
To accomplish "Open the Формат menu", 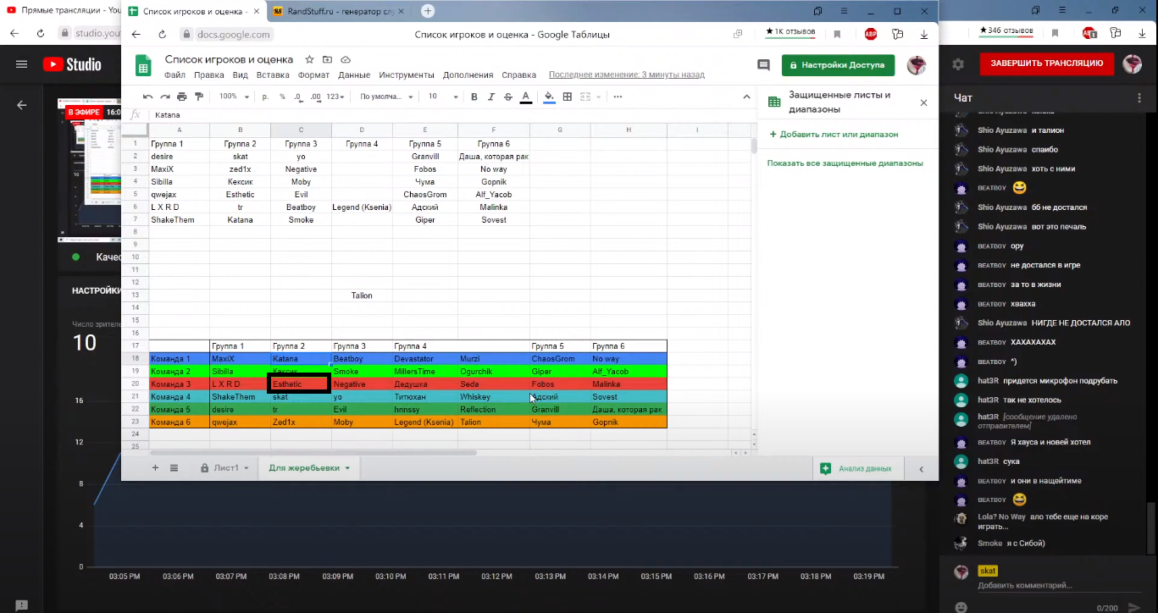I will point(313,75).
